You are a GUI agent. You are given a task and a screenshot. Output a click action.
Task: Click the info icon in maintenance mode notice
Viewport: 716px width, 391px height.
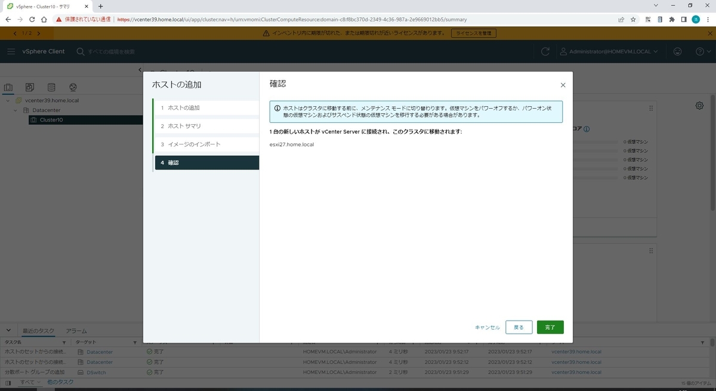click(277, 108)
